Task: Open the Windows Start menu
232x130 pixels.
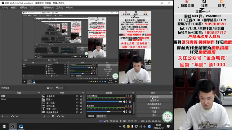Action: click(x=4, y=127)
